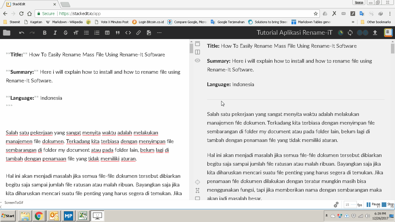The image size is (395, 222).
Task: Click the editor pane vertical scrollbar thumb
Action: (x=191, y=48)
